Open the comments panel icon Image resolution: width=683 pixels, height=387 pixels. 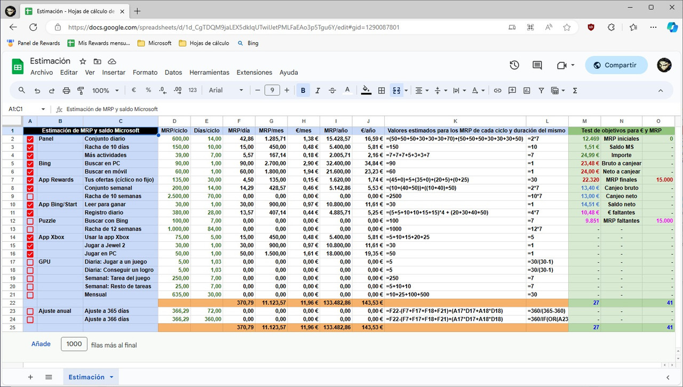click(x=537, y=65)
